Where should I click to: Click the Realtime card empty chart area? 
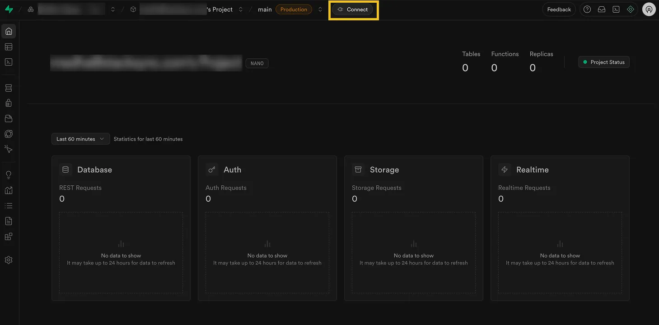click(x=560, y=253)
